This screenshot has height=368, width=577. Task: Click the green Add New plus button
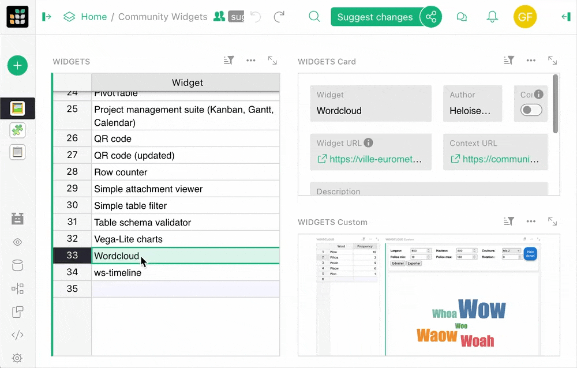coord(17,66)
